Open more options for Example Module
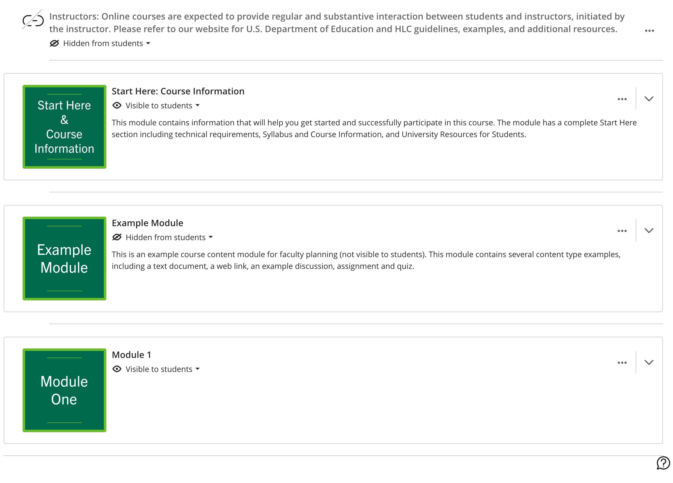Screen dimensions: 673x483 click(x=622, y=231)
